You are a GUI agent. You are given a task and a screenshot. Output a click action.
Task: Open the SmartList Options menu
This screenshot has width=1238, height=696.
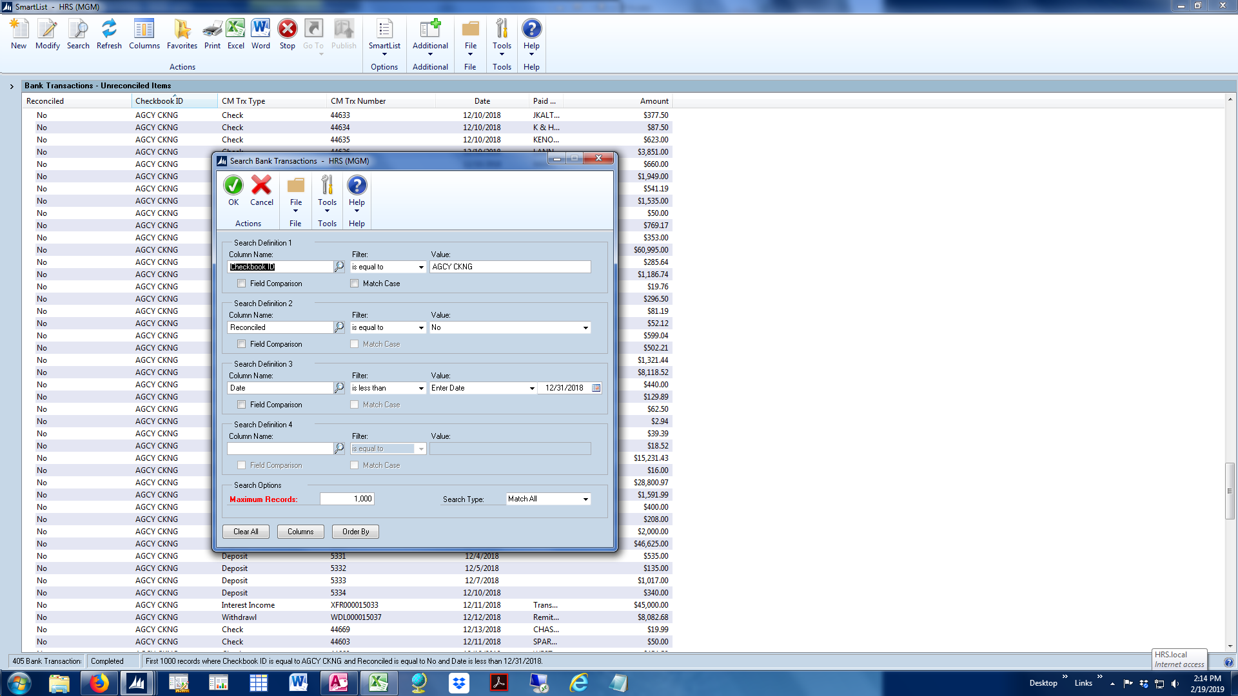[384, 36]
